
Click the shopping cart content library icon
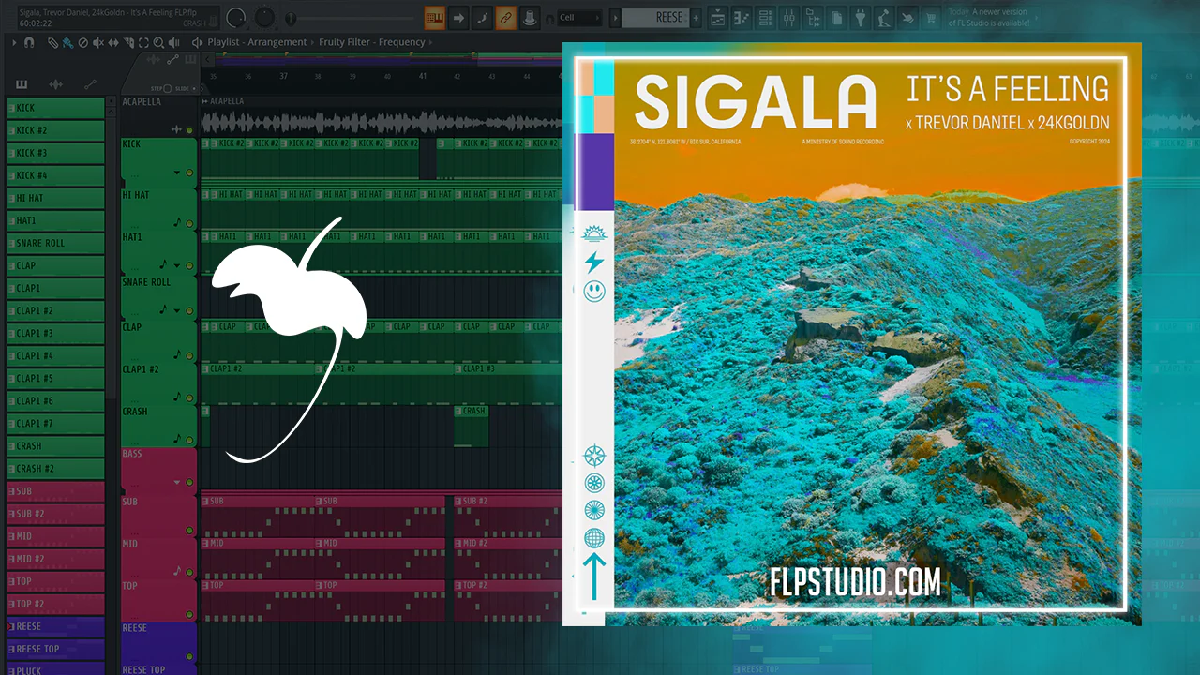931,18
